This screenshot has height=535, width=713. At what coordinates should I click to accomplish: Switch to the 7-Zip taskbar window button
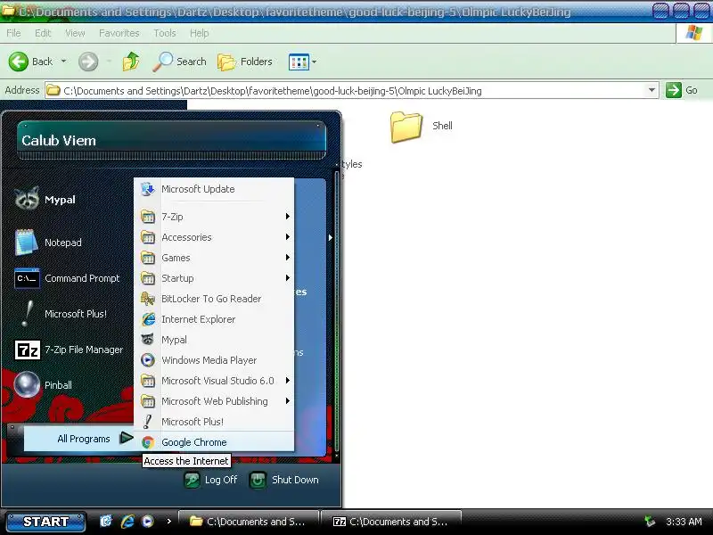coord(391,522)
